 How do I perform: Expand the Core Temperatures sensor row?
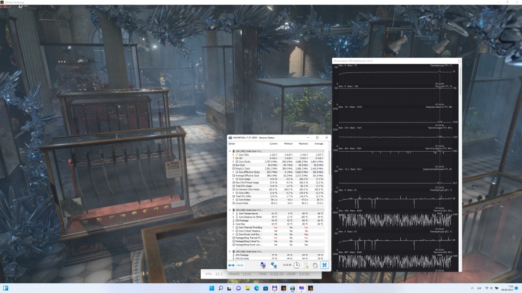point(234,213)
